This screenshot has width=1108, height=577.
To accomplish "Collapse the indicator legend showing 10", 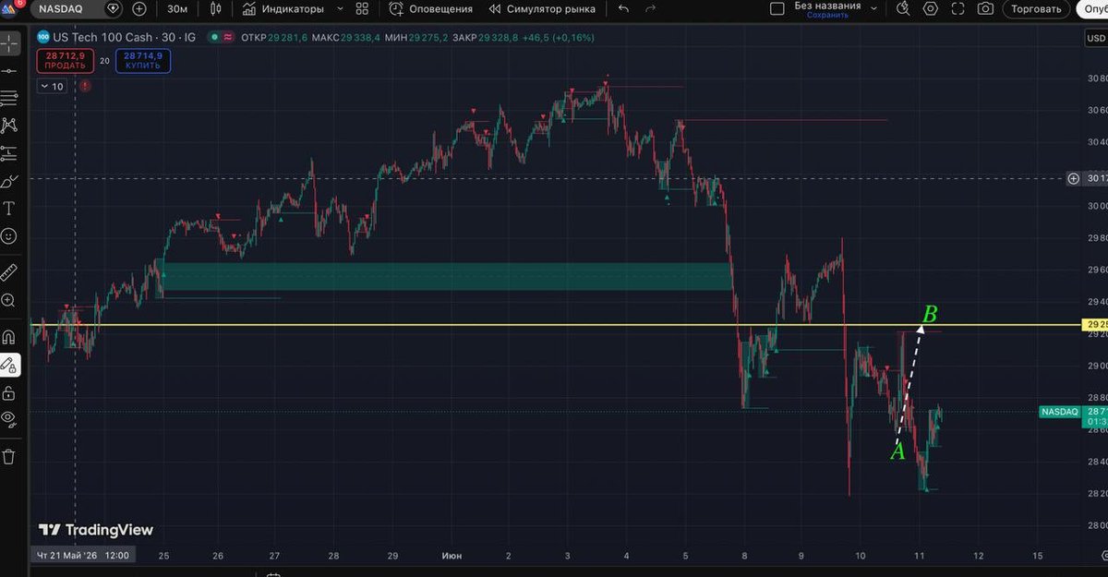I will [x=52, y=86].
